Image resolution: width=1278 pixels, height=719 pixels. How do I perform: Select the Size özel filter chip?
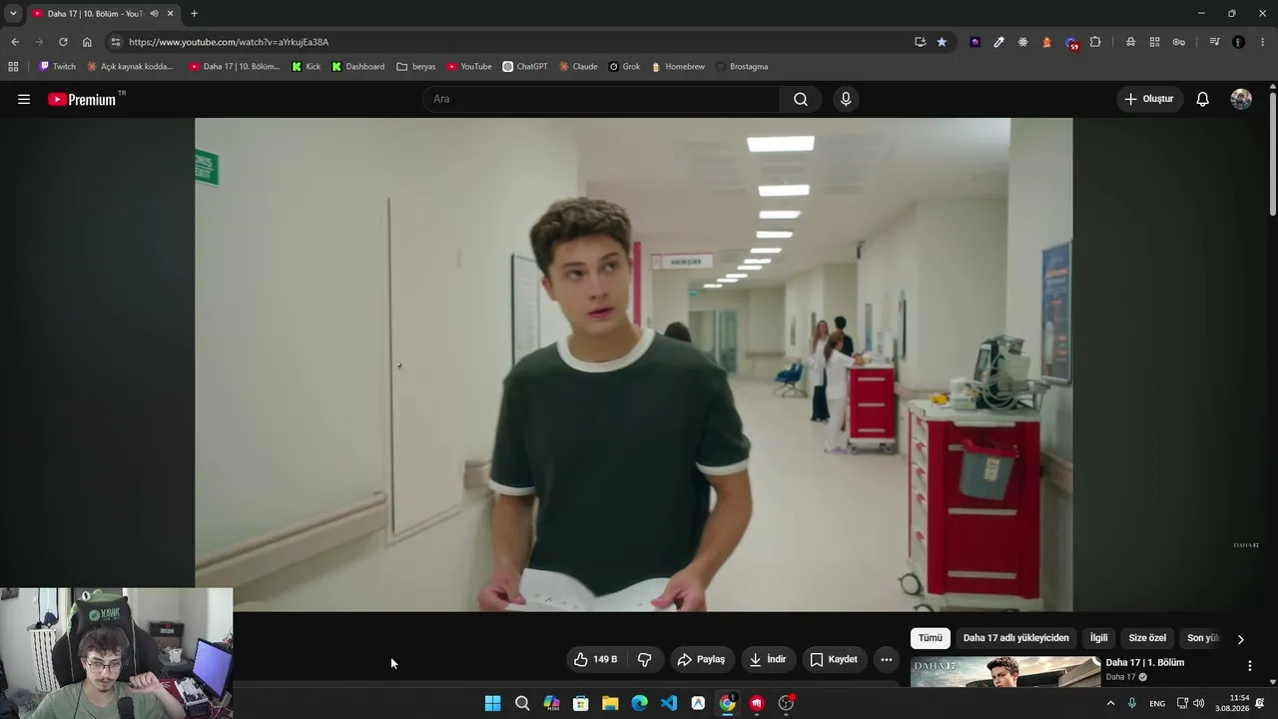point(1147,638)
